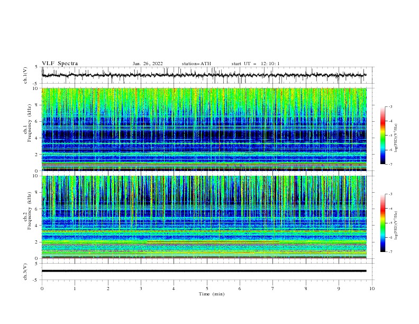The image size is (419, 324).
Task: Click the ch.1 spectrogram color scale bar
Action: (x=383, y=136)
